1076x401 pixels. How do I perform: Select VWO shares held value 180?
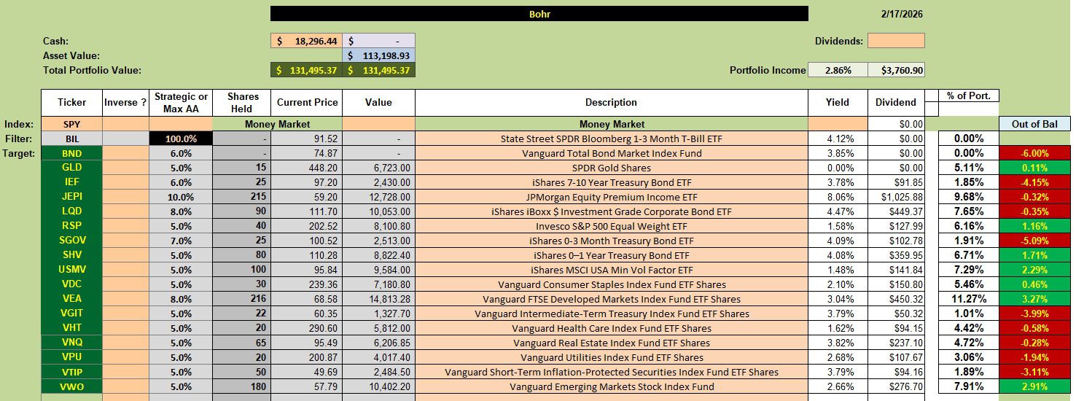click(241, 386)
